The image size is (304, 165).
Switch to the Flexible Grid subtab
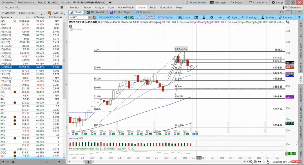96,12
